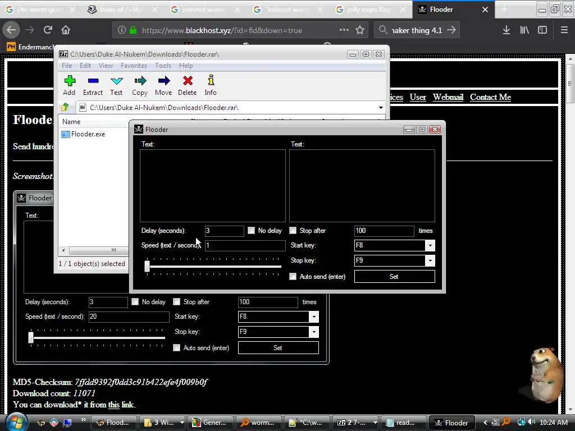Run the search arrow in search box
This screenshot has height=431, width=575.
[451, 30]
